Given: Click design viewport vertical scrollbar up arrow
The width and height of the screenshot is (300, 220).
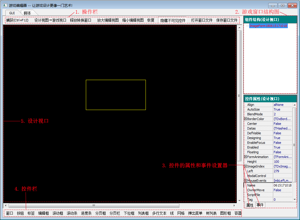Looking at the screenshot, I should [239, 28].
